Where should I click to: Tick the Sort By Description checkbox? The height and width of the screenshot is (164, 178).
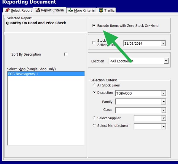[66, 54]
